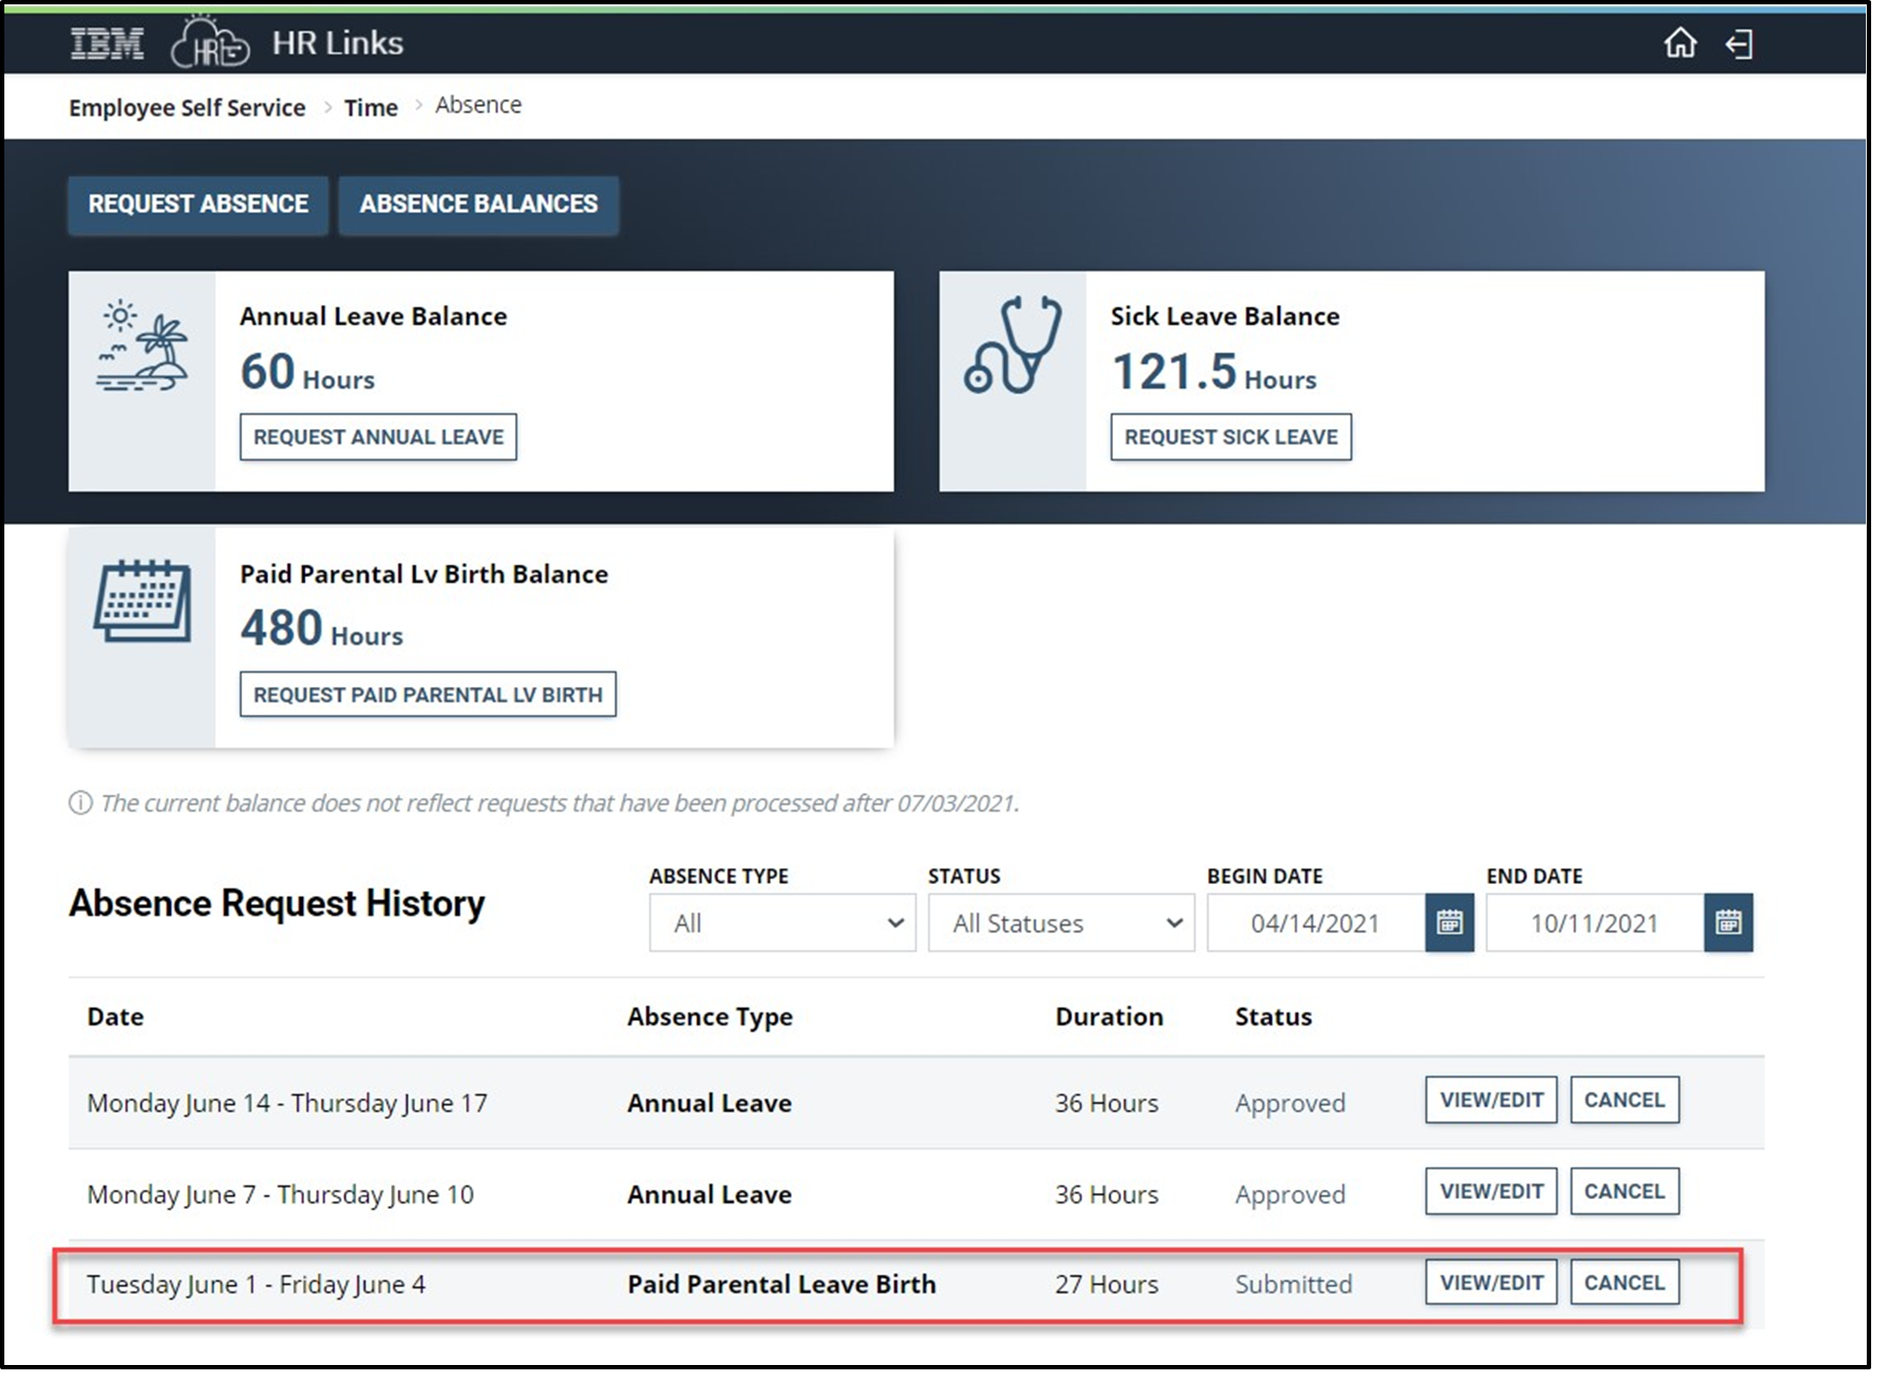
Task: Click the HR Links cloud logo
Action: click(x=209, y=43)
